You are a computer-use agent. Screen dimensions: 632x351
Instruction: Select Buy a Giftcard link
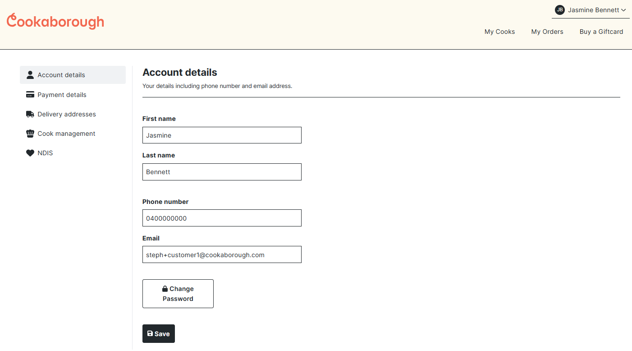[601, 32]
